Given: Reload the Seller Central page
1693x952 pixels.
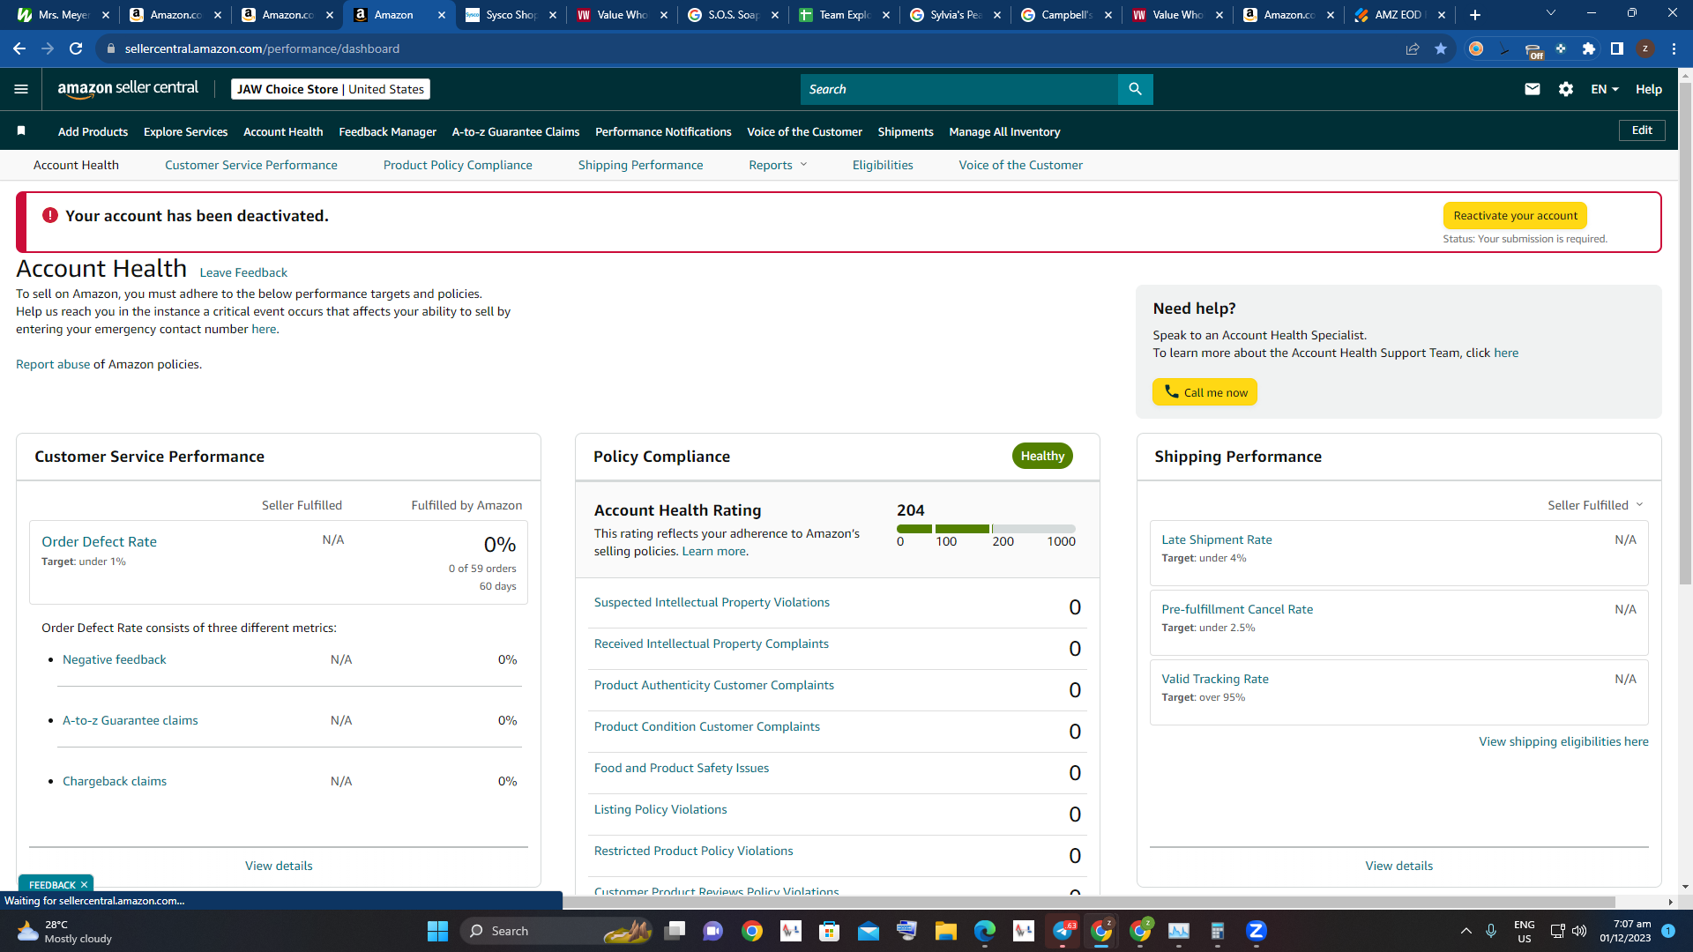Looking at the screenshot, I should (x=76, y=48).
